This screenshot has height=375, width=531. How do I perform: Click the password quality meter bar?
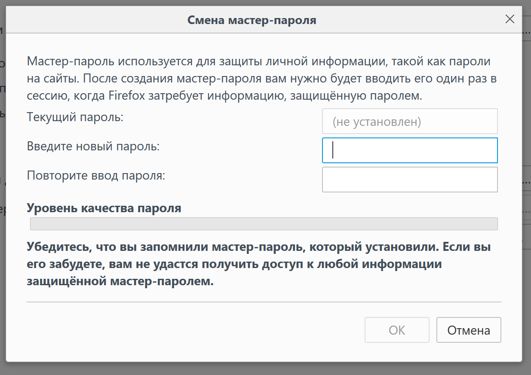click(264, 224)
